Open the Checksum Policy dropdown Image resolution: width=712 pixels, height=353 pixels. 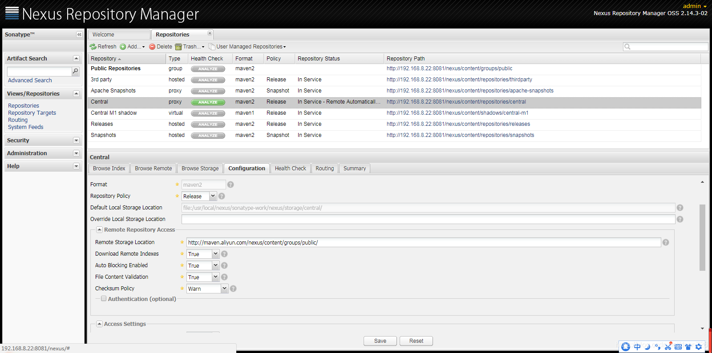[x=224, y=289]
